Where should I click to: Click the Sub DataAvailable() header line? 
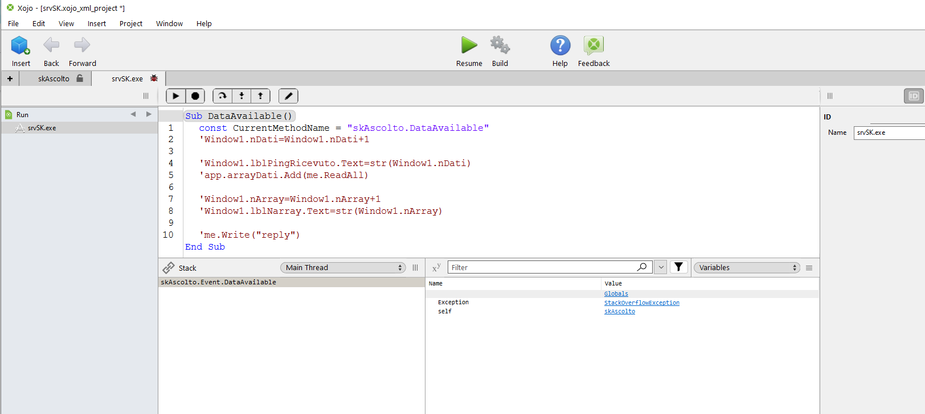pyautogui.click(x=239, y=116)
